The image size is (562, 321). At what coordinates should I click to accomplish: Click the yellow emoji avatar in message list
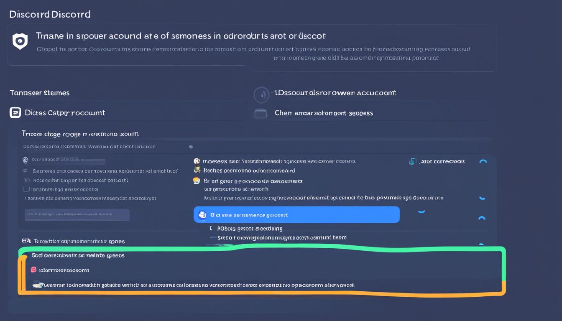coord(197,181)
